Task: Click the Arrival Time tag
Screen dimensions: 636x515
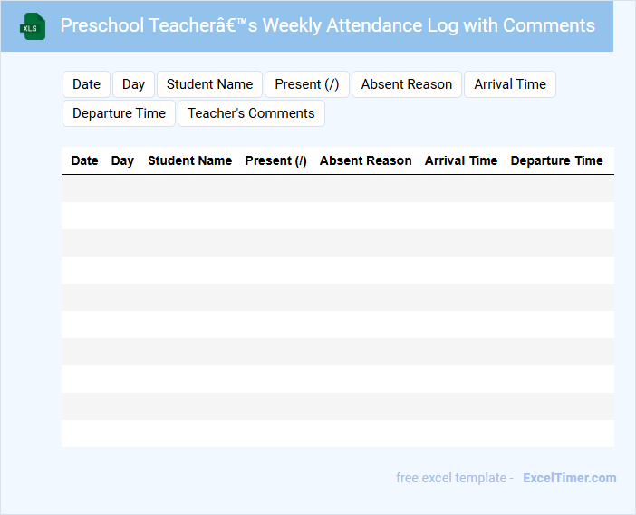Action: (x=510, y=84)
